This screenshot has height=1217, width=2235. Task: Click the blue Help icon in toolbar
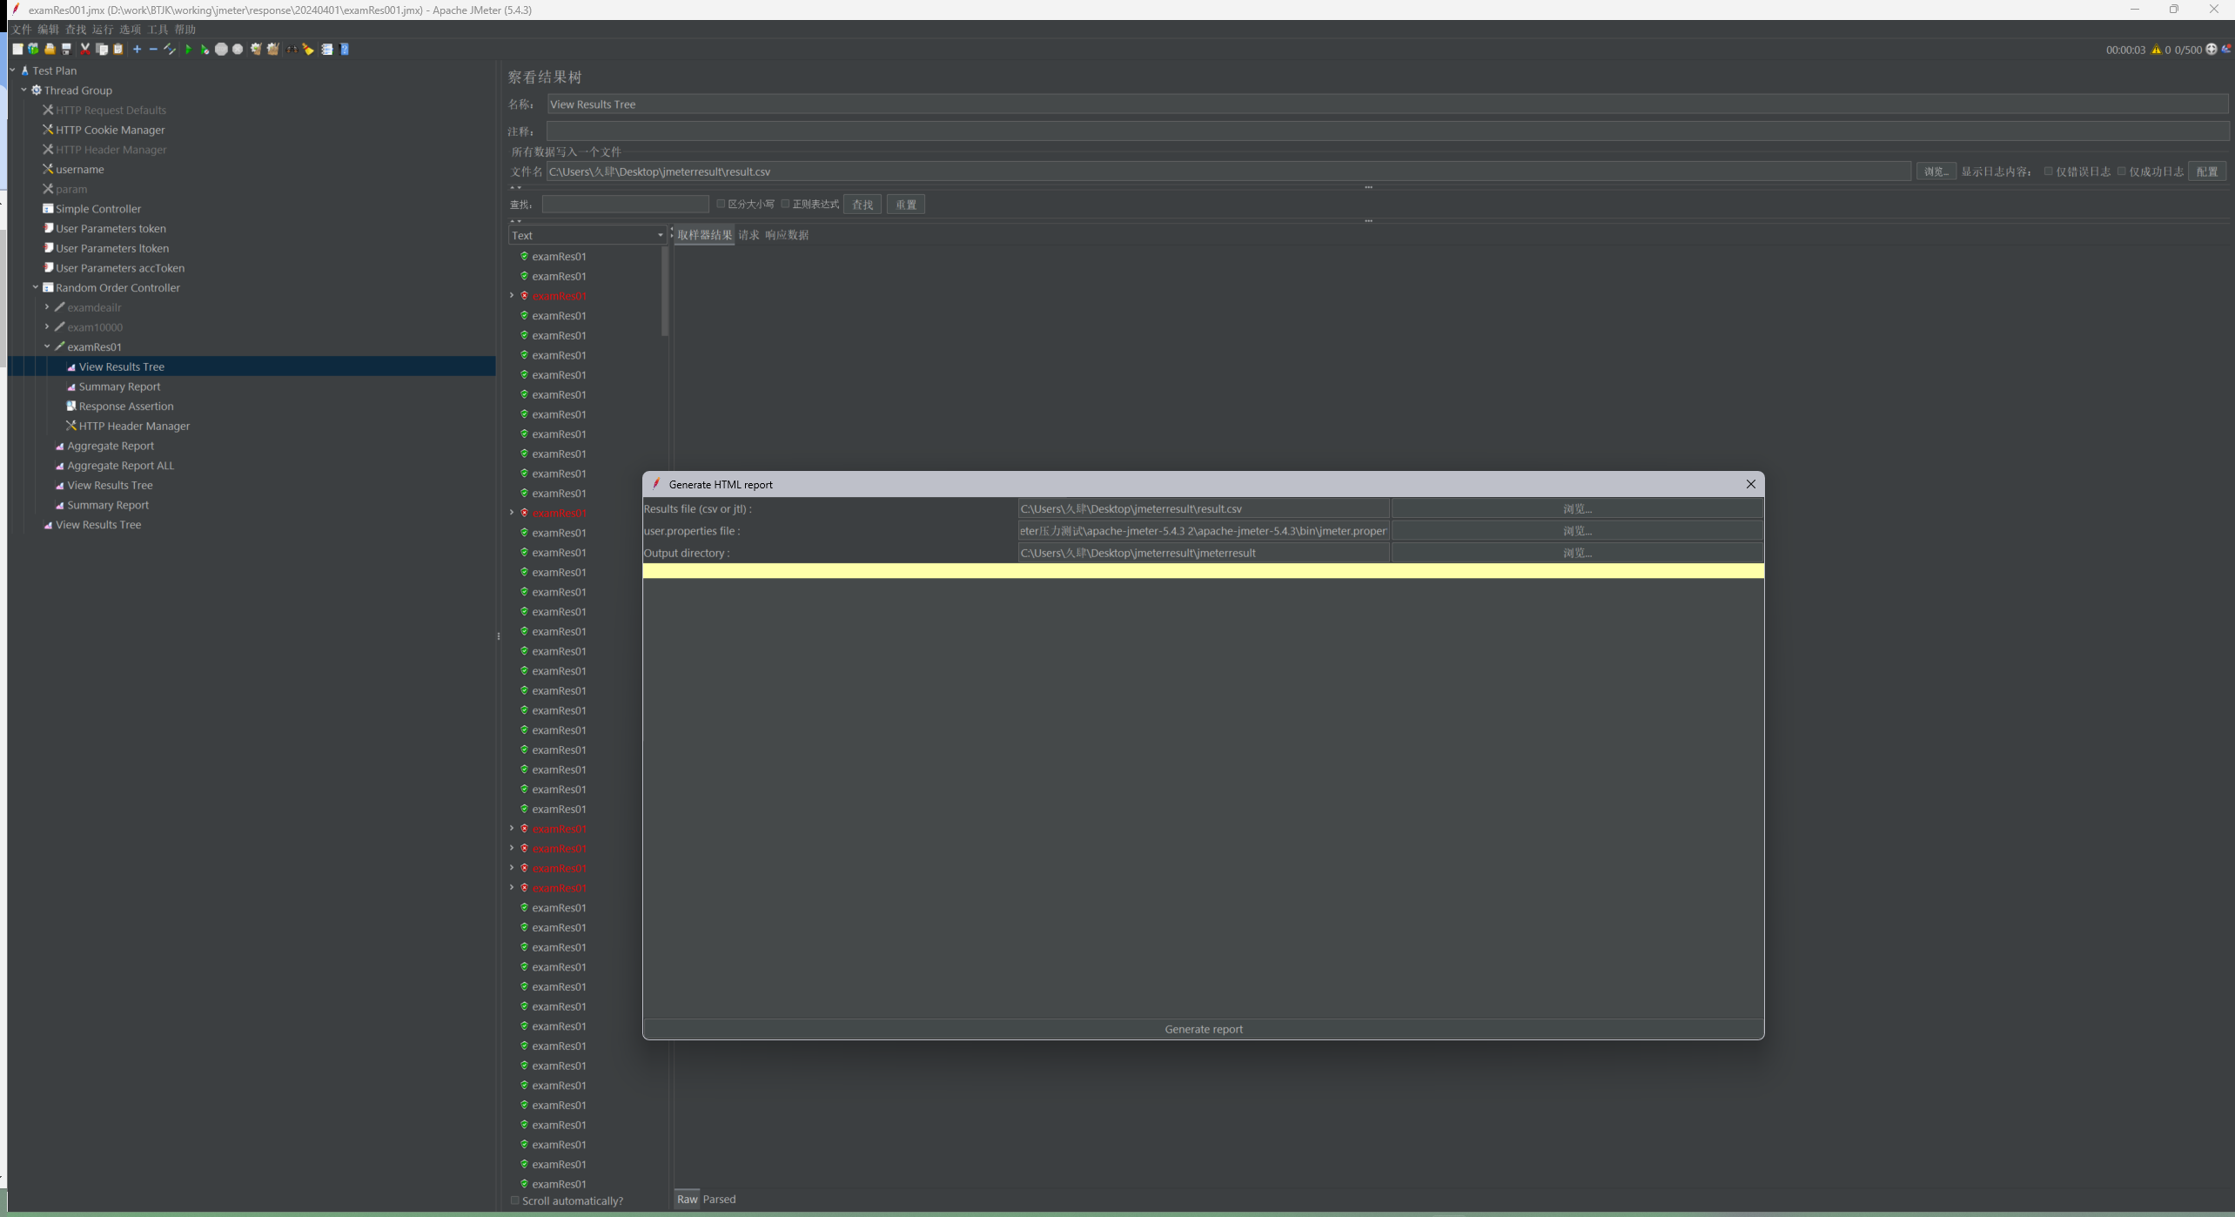point(345,50)
